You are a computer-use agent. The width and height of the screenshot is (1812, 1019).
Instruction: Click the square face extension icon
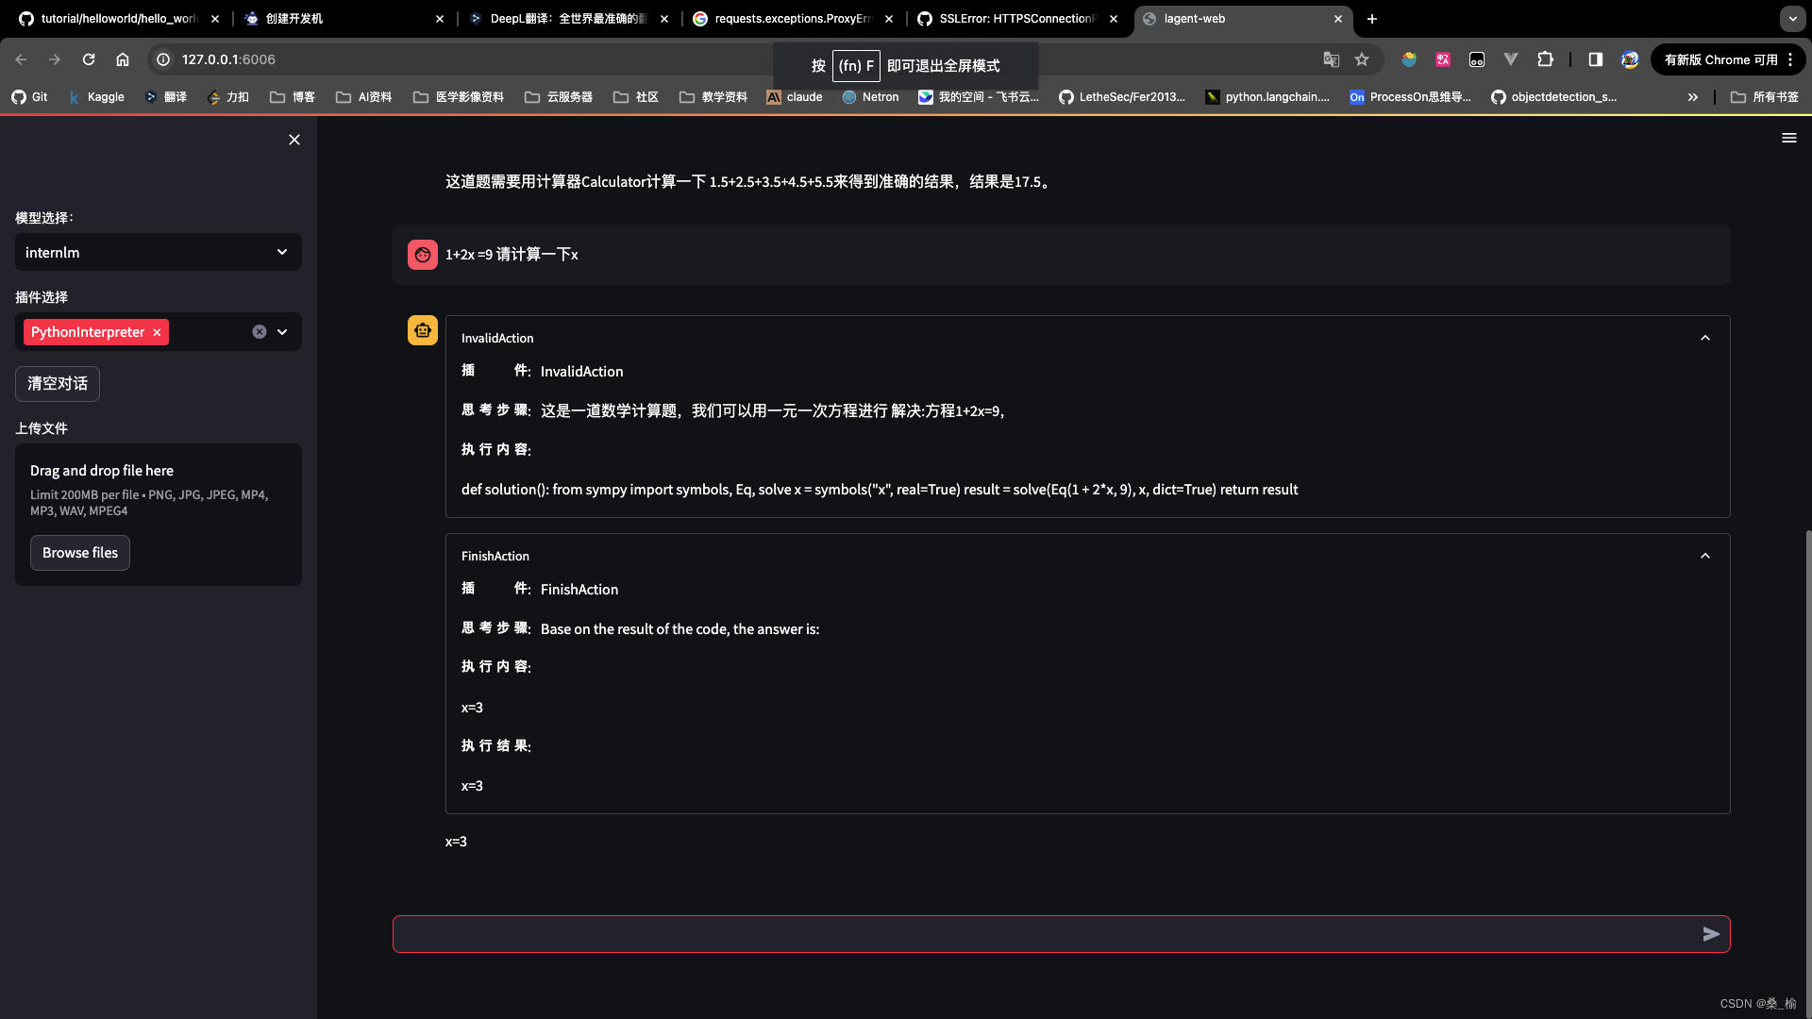[x=1477, y=59]
